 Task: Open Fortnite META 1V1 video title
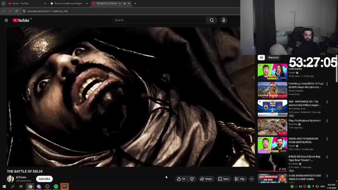(306, 85)
